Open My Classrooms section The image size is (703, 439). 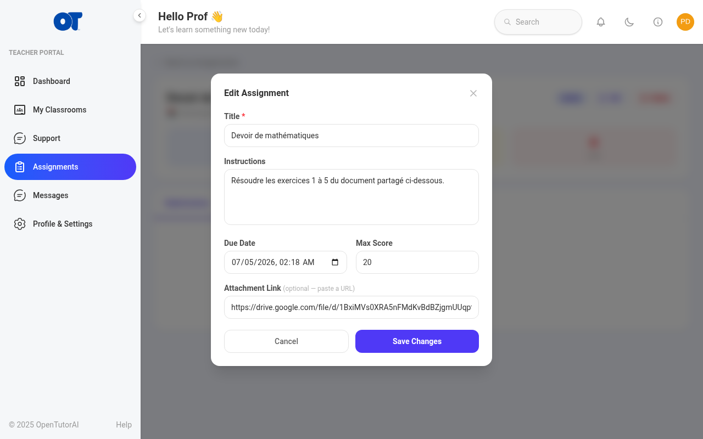(70, 110)
